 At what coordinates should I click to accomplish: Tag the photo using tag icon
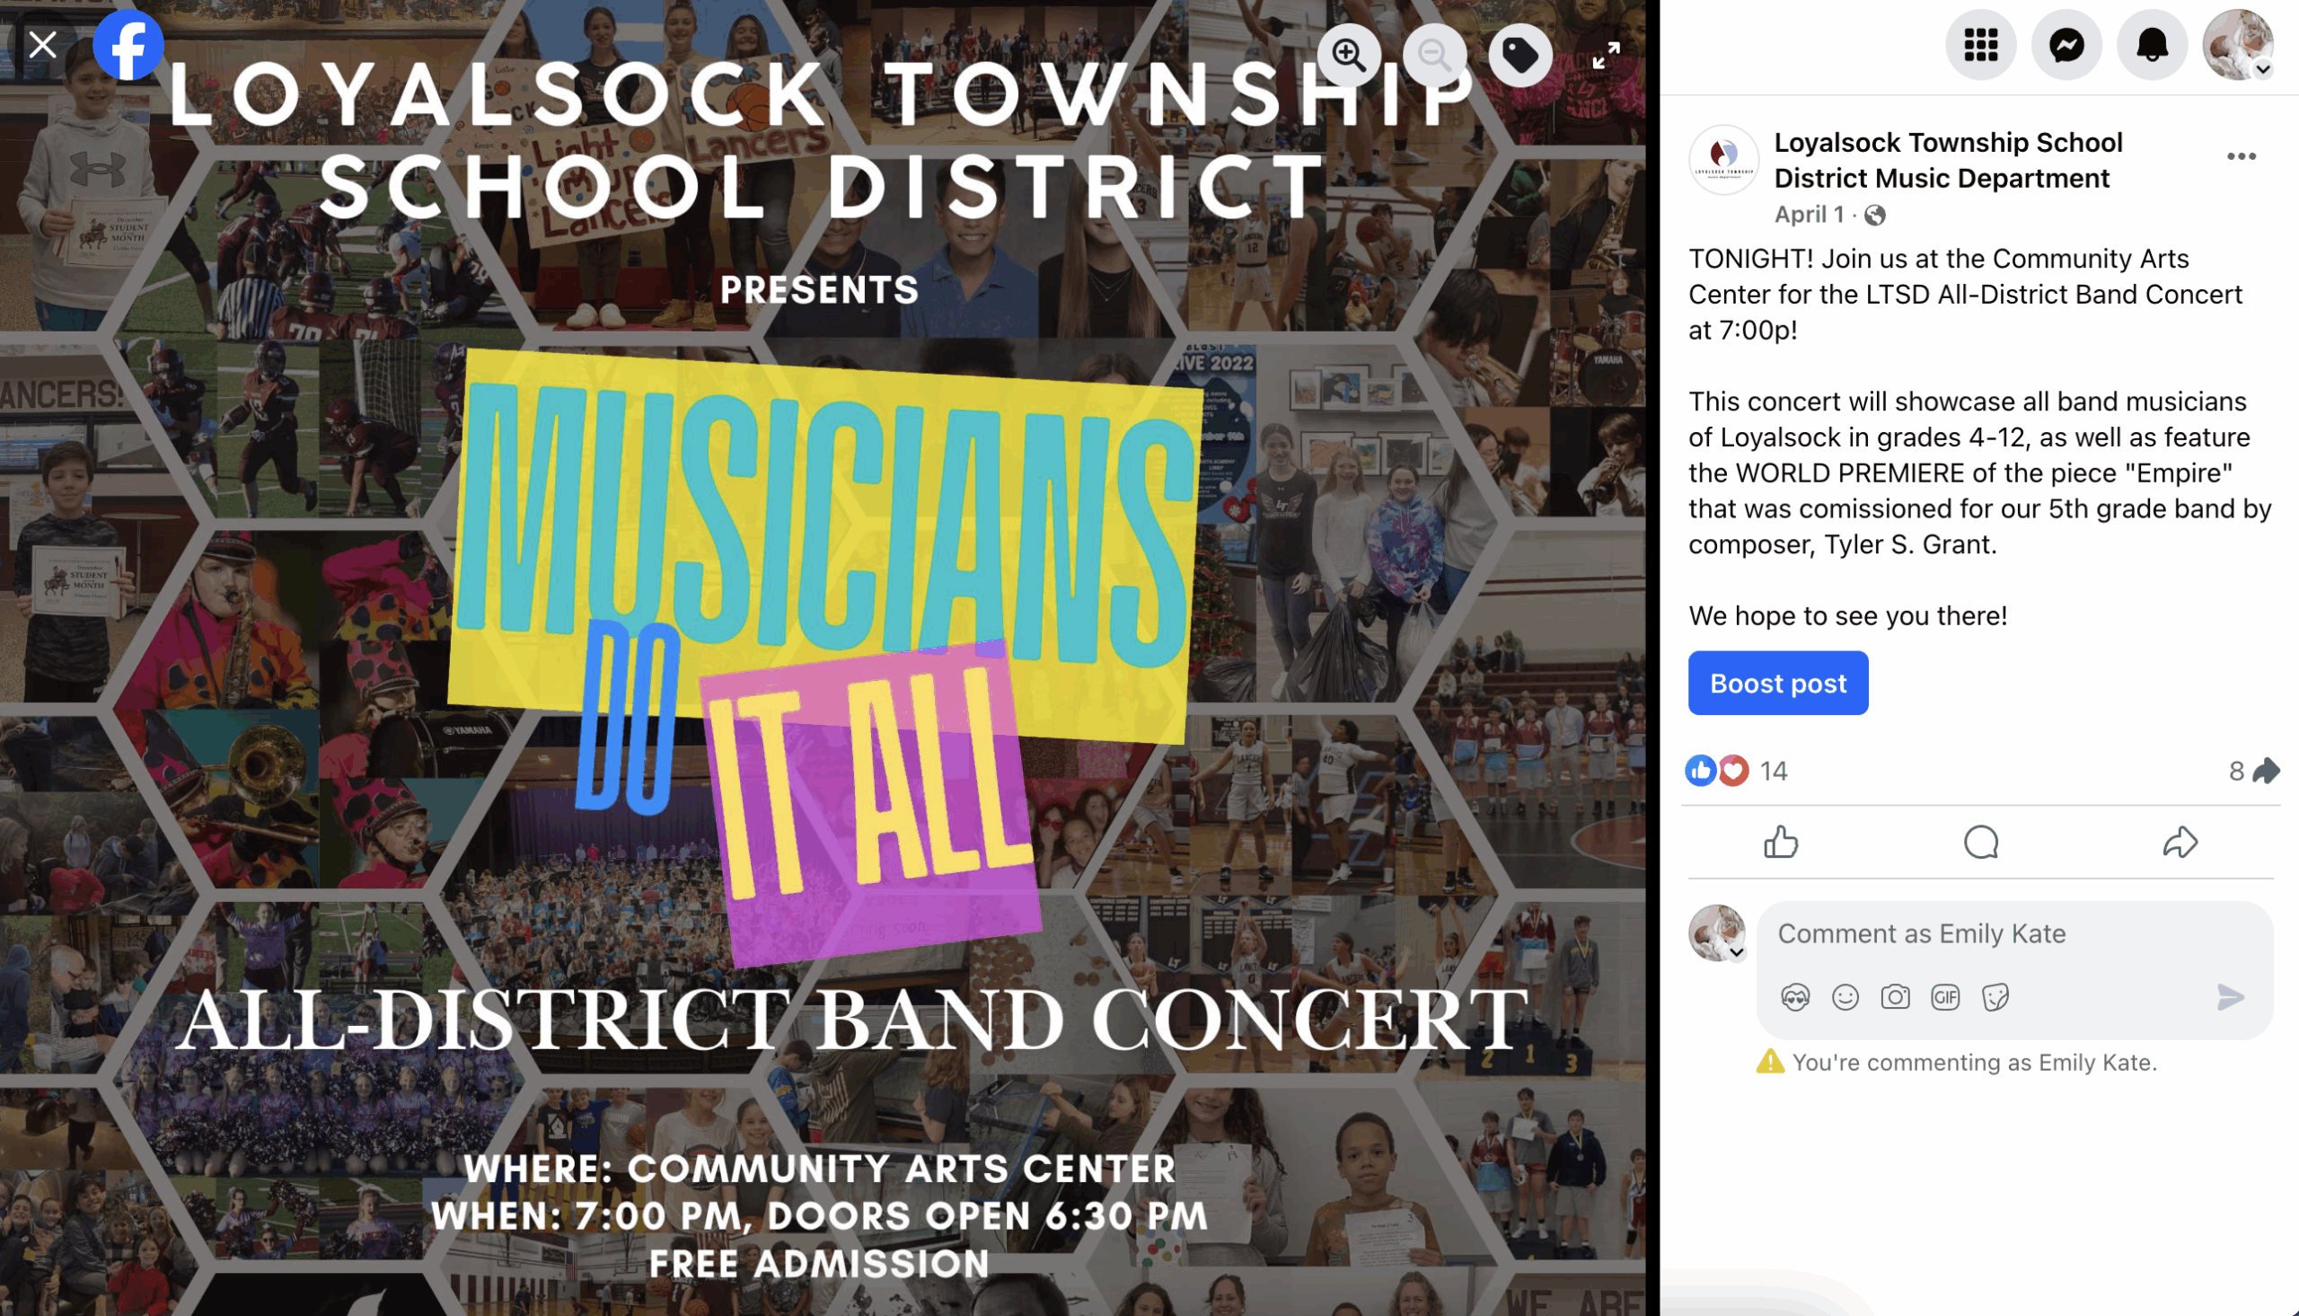[x=1520, y=55]
